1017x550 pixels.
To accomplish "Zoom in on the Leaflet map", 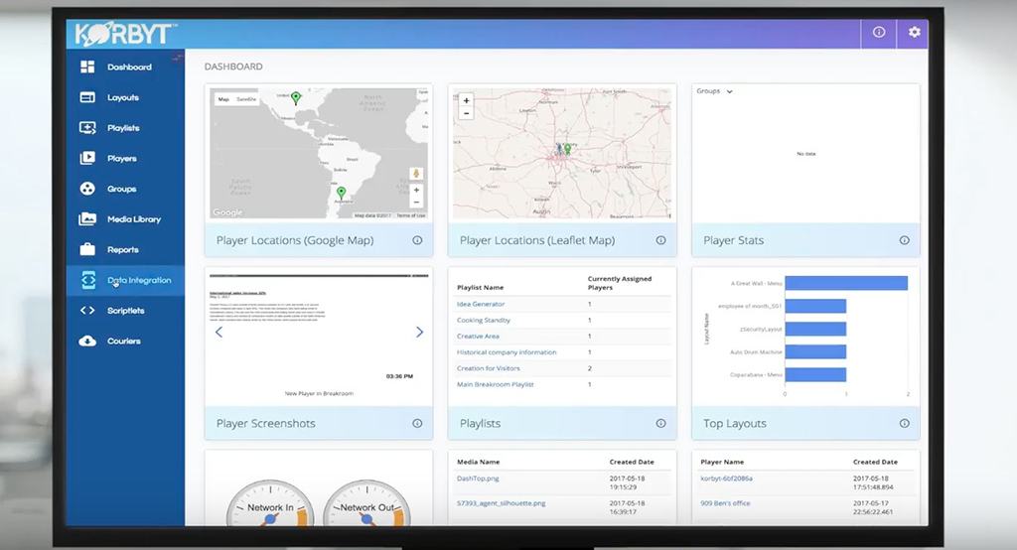I will point(467,100).
